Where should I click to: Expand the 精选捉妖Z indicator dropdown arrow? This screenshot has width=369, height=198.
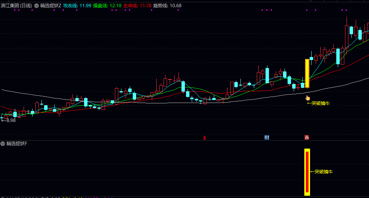pos(37,6)
